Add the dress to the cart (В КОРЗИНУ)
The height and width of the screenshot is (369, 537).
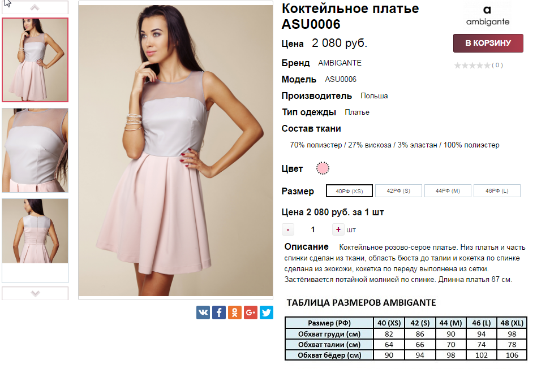click(488, 43)
